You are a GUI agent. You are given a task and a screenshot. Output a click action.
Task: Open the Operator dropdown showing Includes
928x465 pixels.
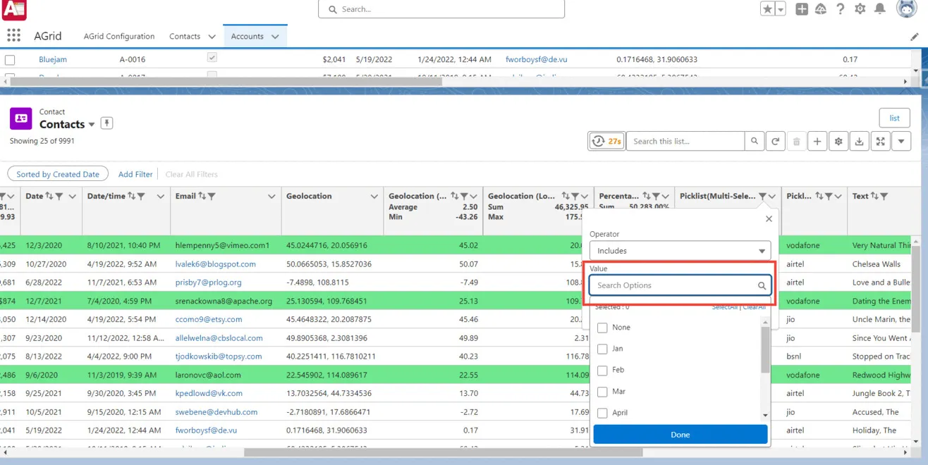pyautogui.click(x=679, y=250)
